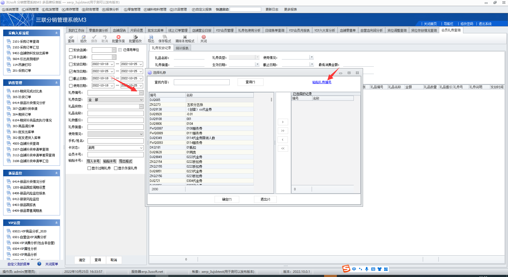This screenshot has height=277, width=508.
Task: Enable the 已停用单位 checkbox
Action: 120,50
